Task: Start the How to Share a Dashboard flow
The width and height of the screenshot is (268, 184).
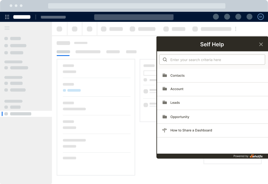Action: [212, 130]
